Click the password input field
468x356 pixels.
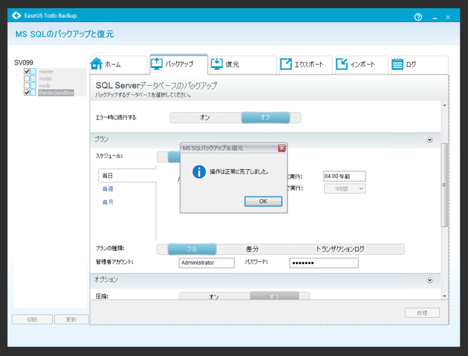pyautogui.click(x=324, y=263)
